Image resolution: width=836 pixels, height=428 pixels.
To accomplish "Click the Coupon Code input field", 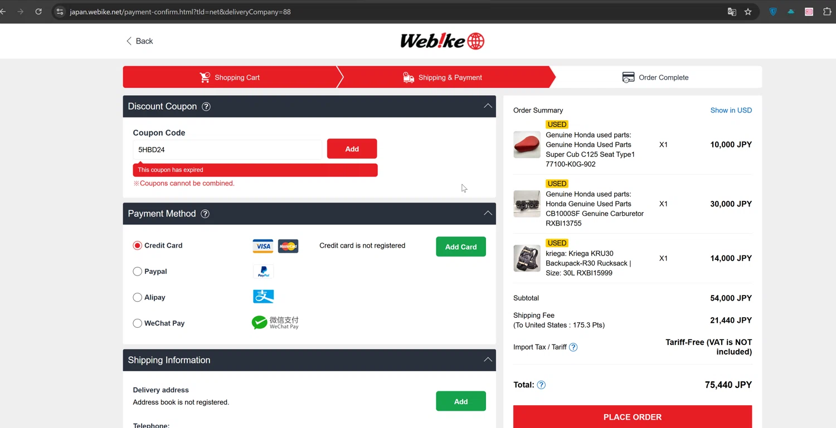I will (x=227, y=150).
